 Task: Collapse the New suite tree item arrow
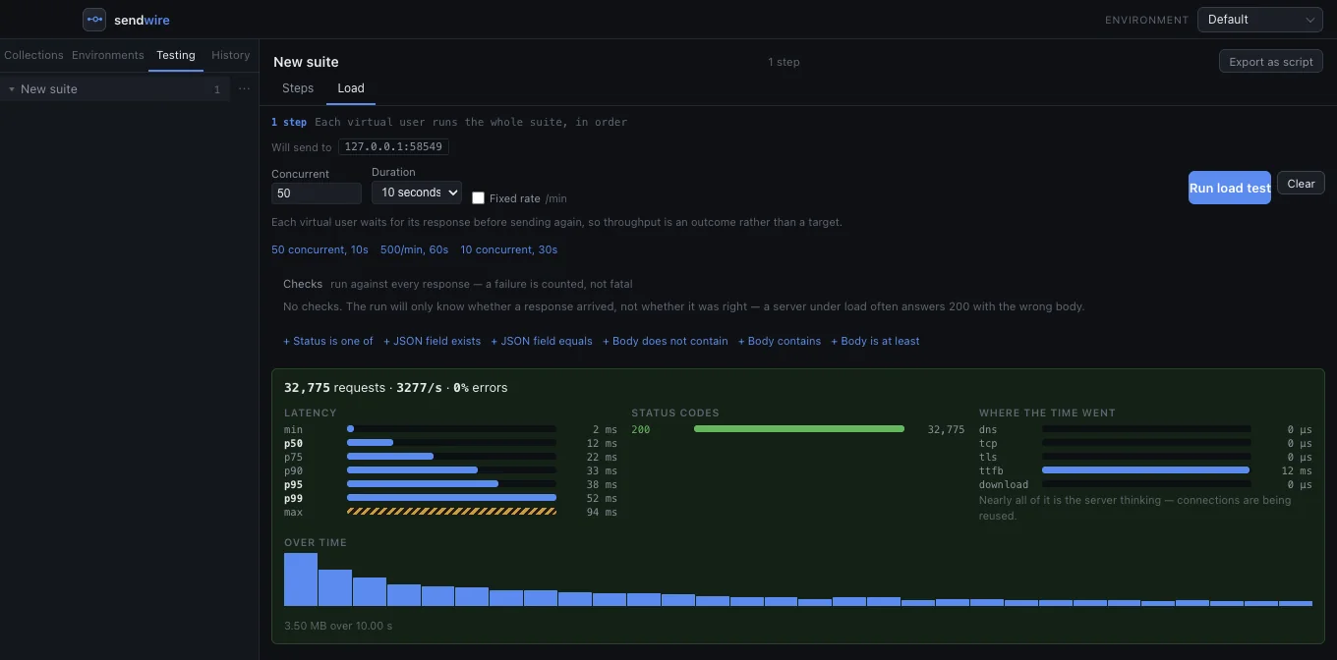coord(11,89)
